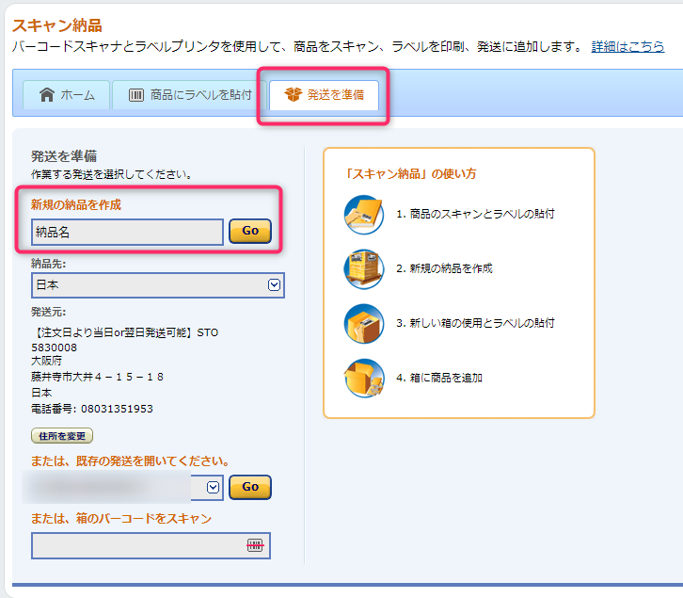The image size is (683, 598).
Task: Click the house icon in the ホーム tab
Action: 46,95
